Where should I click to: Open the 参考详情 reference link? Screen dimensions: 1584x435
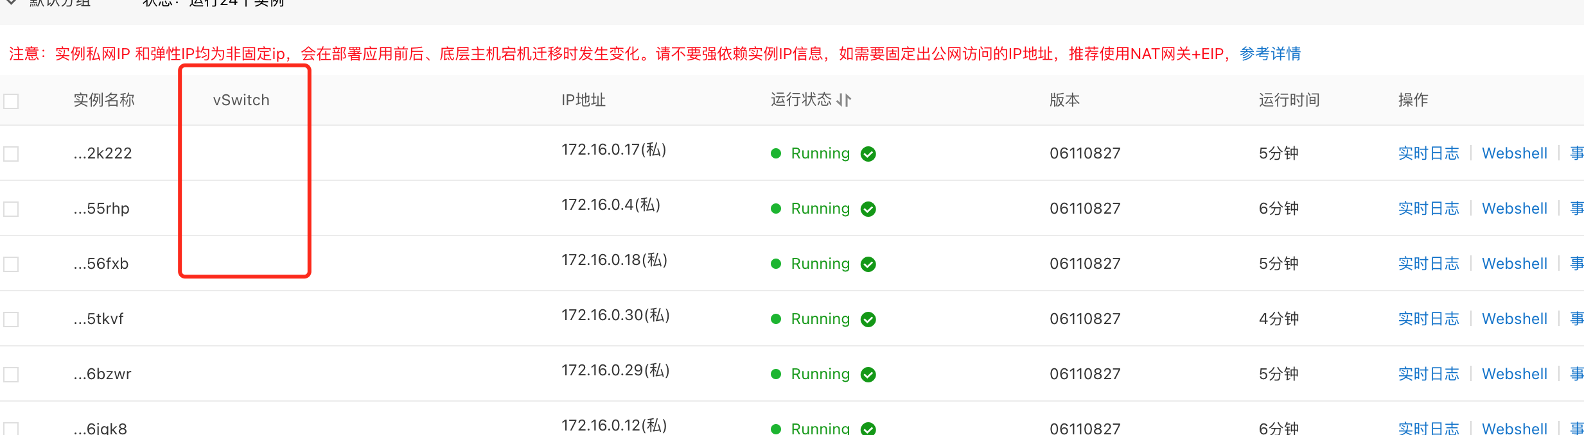1270,54
